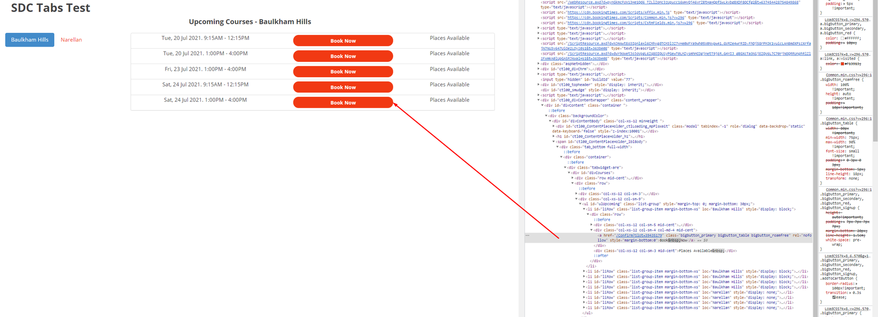The image size is (878, 317).
Task: Collapse the col-xs-12 col-sm-9 div node
Action: tap(577, 199)
